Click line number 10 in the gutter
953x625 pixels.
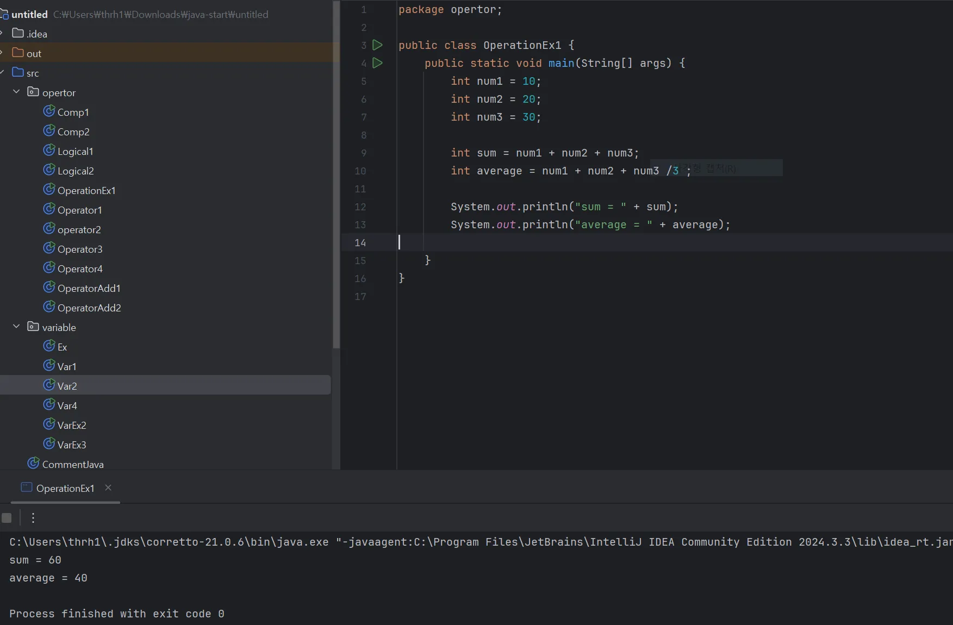pos(360,171)
